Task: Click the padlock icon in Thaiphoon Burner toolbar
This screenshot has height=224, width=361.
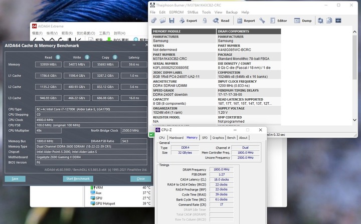Action: click(205, 21)
